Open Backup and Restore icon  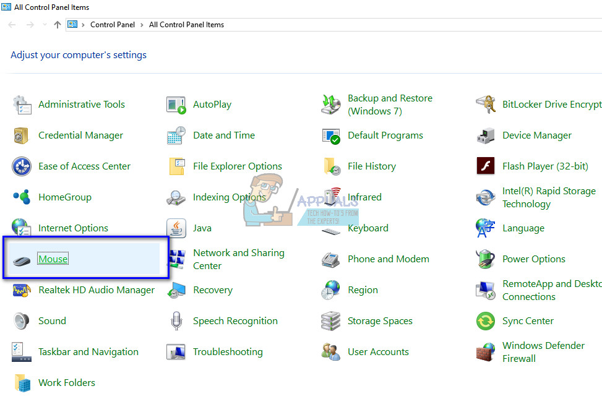(x=331, y=105)
